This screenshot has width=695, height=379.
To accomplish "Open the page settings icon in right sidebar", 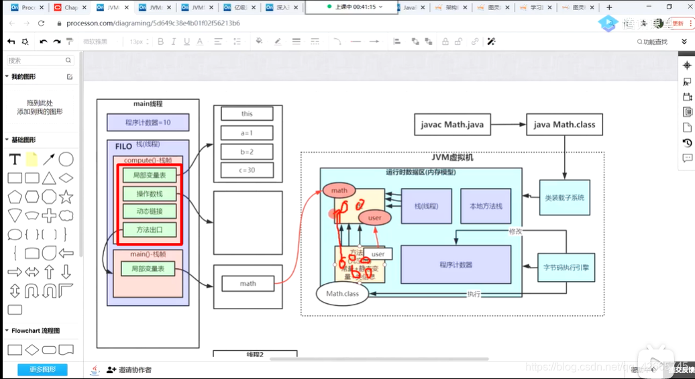I will pos(687,127).
